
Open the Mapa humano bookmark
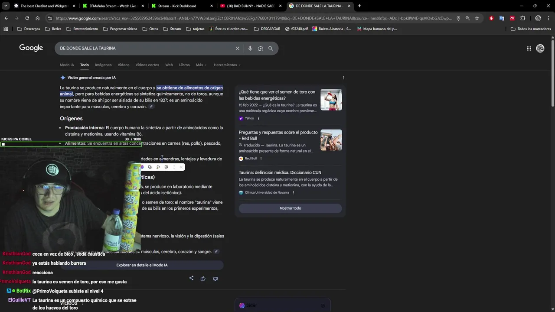click(x=377, y=29)
